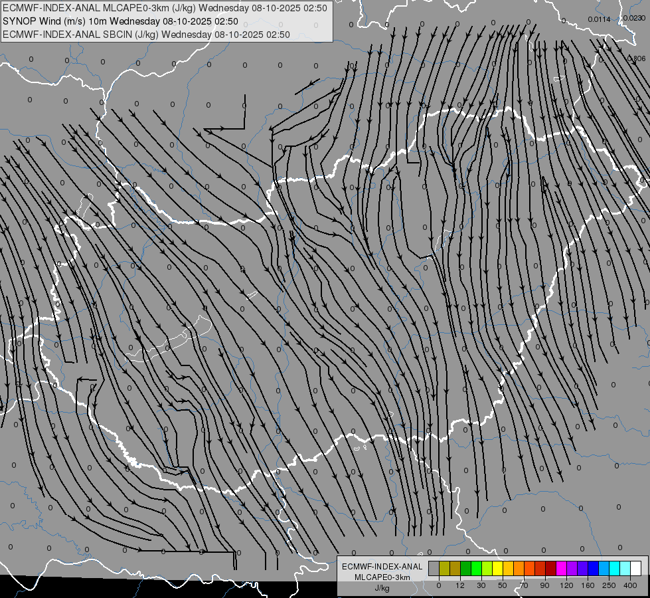
Task: Select the olive-yellow legend swatch
Action: coord(444,568)
